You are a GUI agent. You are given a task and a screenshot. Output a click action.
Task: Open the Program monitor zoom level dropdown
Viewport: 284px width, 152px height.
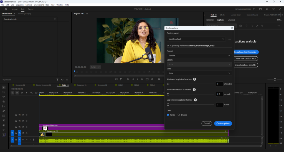tap(95, 67)
